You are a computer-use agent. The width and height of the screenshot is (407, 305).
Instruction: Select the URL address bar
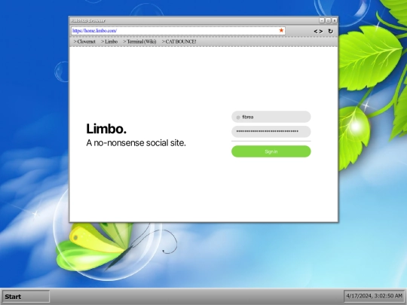point(178,31)
